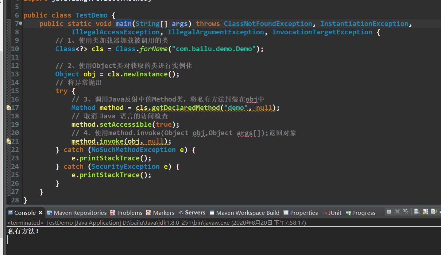Click "IllegalArgumentException" on line 8
The image size is (441, 255).
216,32
